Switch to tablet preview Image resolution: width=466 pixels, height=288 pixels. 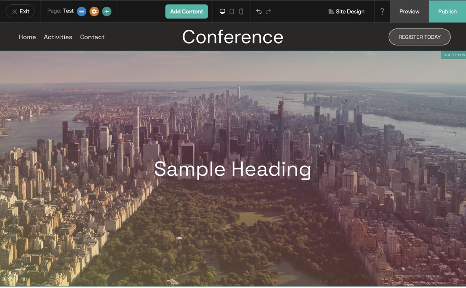pyautogui.click(x=232, y=12)
